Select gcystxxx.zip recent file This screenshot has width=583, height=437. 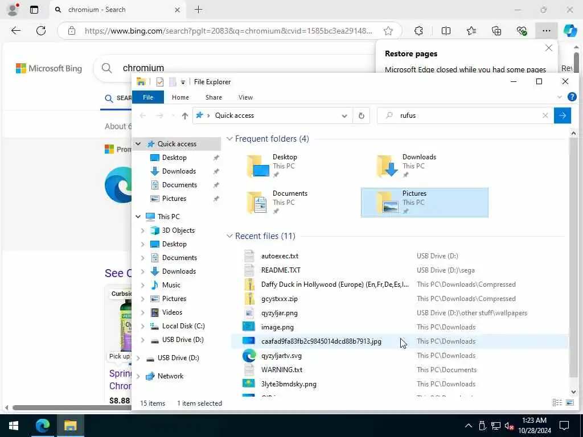tap(400, 299)
